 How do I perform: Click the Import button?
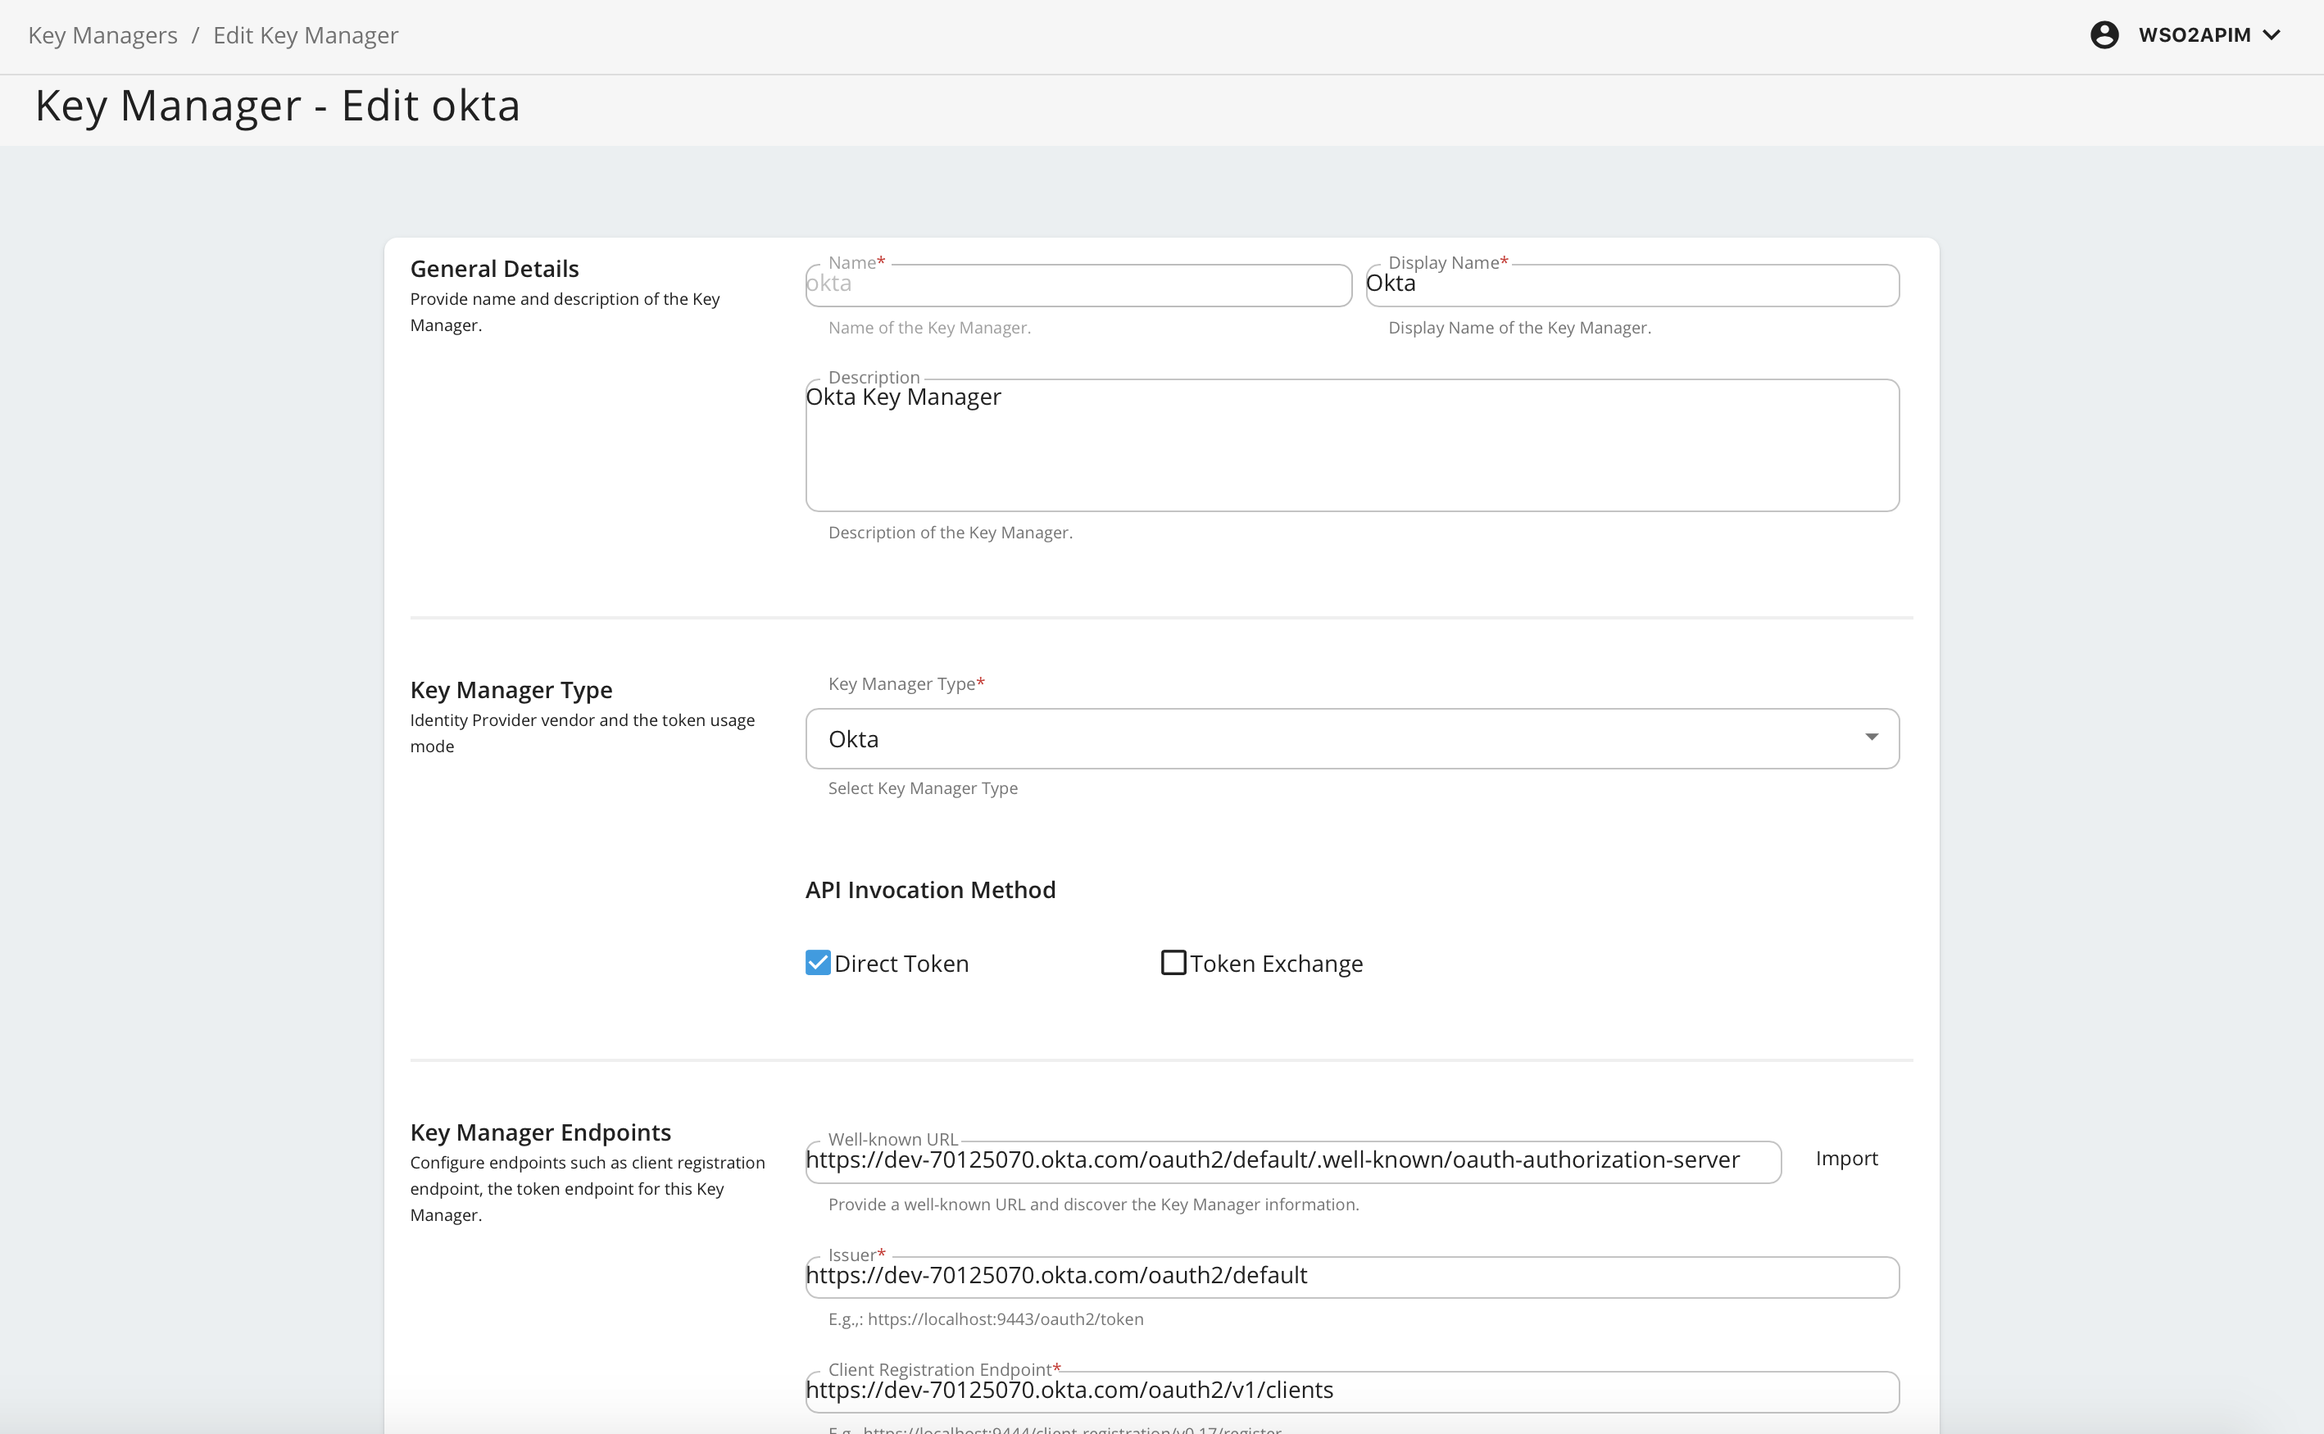[1846, 1158]
